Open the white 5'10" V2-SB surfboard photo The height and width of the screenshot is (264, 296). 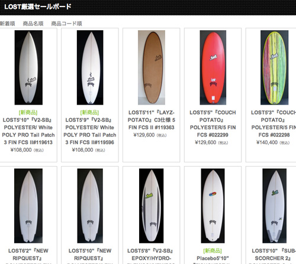[28, 67]
